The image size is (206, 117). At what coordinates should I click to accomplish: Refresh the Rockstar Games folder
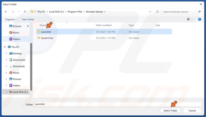click(x=157, y=12)
